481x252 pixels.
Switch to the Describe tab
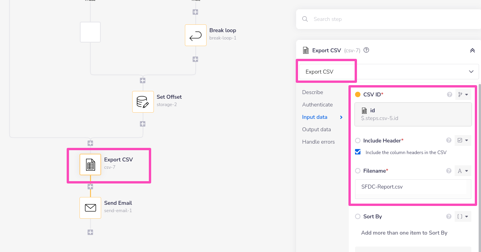[312, 92]
